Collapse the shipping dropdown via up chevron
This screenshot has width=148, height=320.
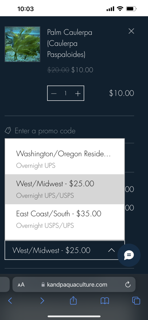pyautogui.click(x=111, y=250)
